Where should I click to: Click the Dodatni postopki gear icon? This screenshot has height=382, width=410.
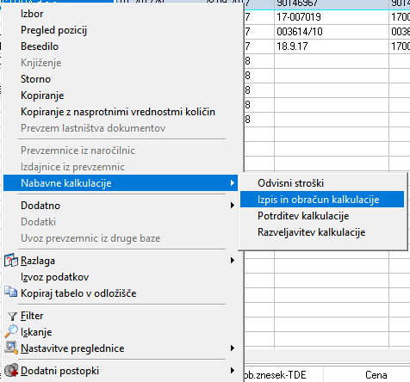[11, 370]
